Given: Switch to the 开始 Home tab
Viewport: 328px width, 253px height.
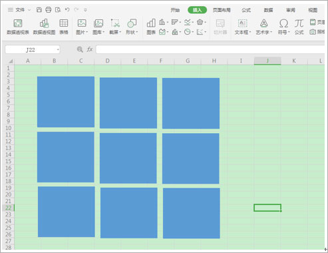Looking at the screenshot, I should [175, 10].
